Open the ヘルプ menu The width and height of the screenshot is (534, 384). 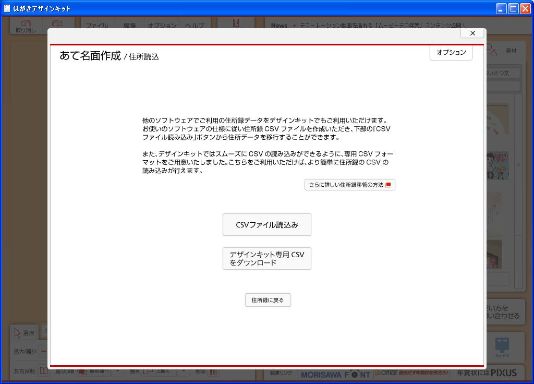(195, 26)
